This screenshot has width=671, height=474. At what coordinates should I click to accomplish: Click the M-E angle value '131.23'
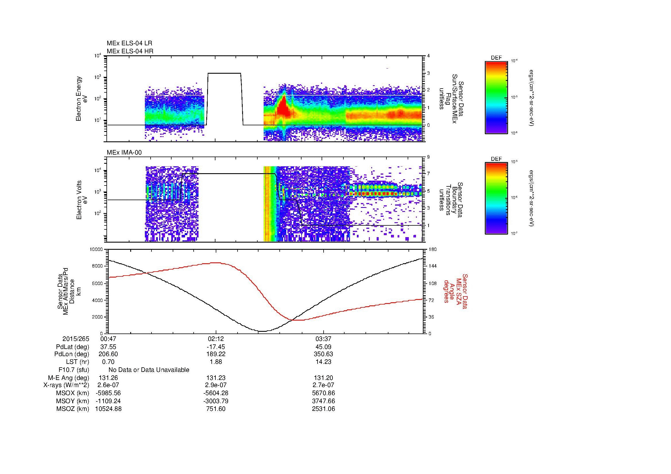216,378
